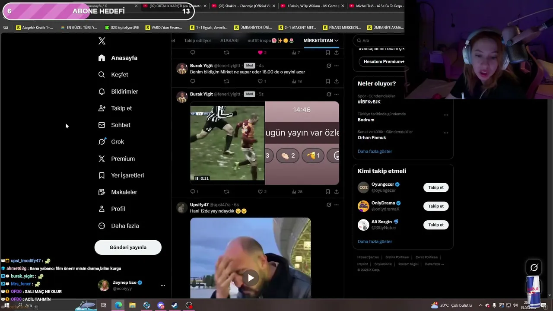Bookmark Burak Yigit's 18.00 text tweet
Screen dimensions: 553x311
[x=328, y=81]
